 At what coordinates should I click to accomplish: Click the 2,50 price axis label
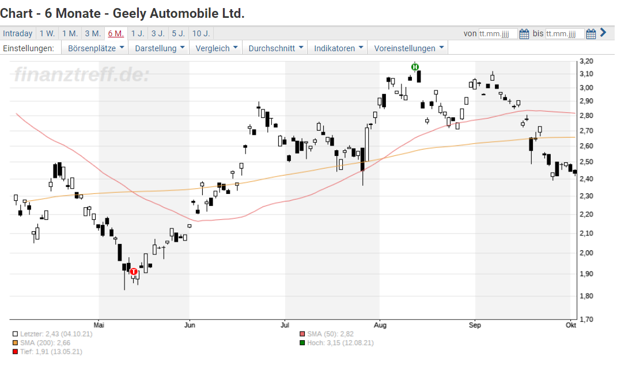pos(586,162)
